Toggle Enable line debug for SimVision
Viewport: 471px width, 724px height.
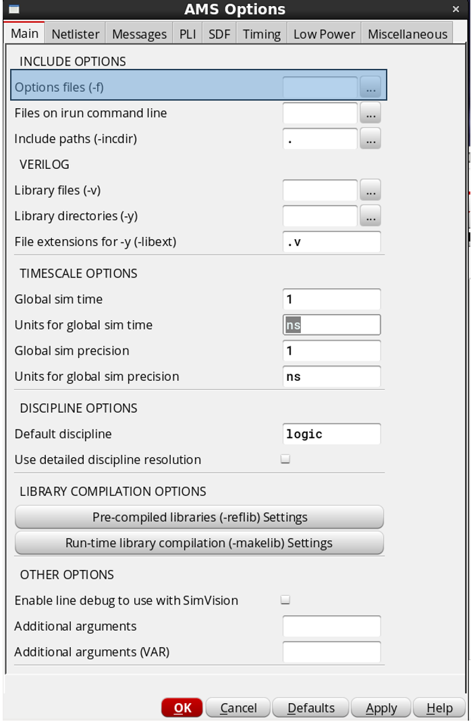click(285, 600)
